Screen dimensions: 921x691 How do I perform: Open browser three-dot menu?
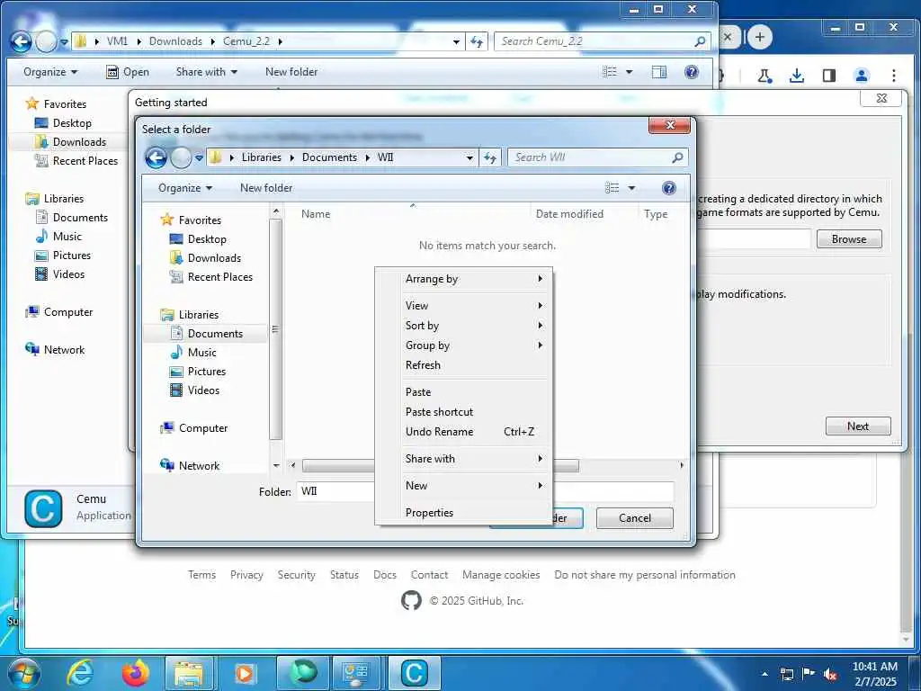click(x=893, y=76)
